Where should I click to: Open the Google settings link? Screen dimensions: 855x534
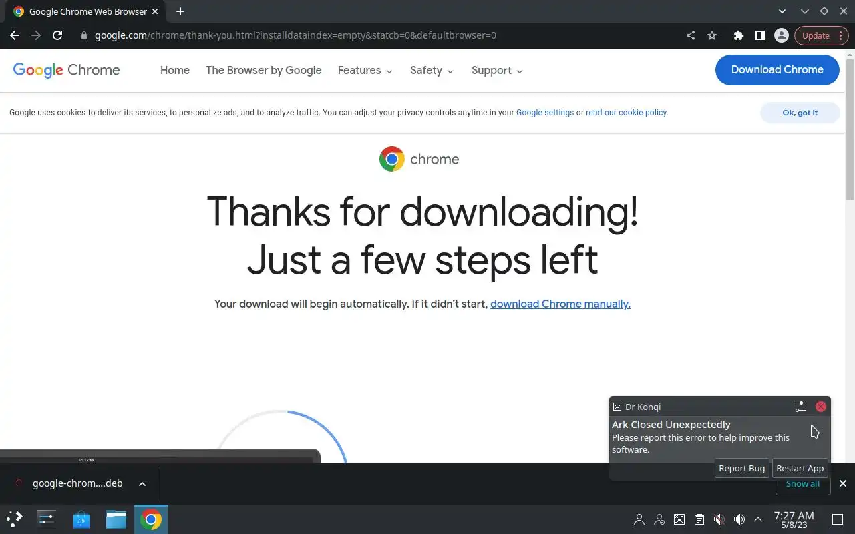[x=545, y=113]
